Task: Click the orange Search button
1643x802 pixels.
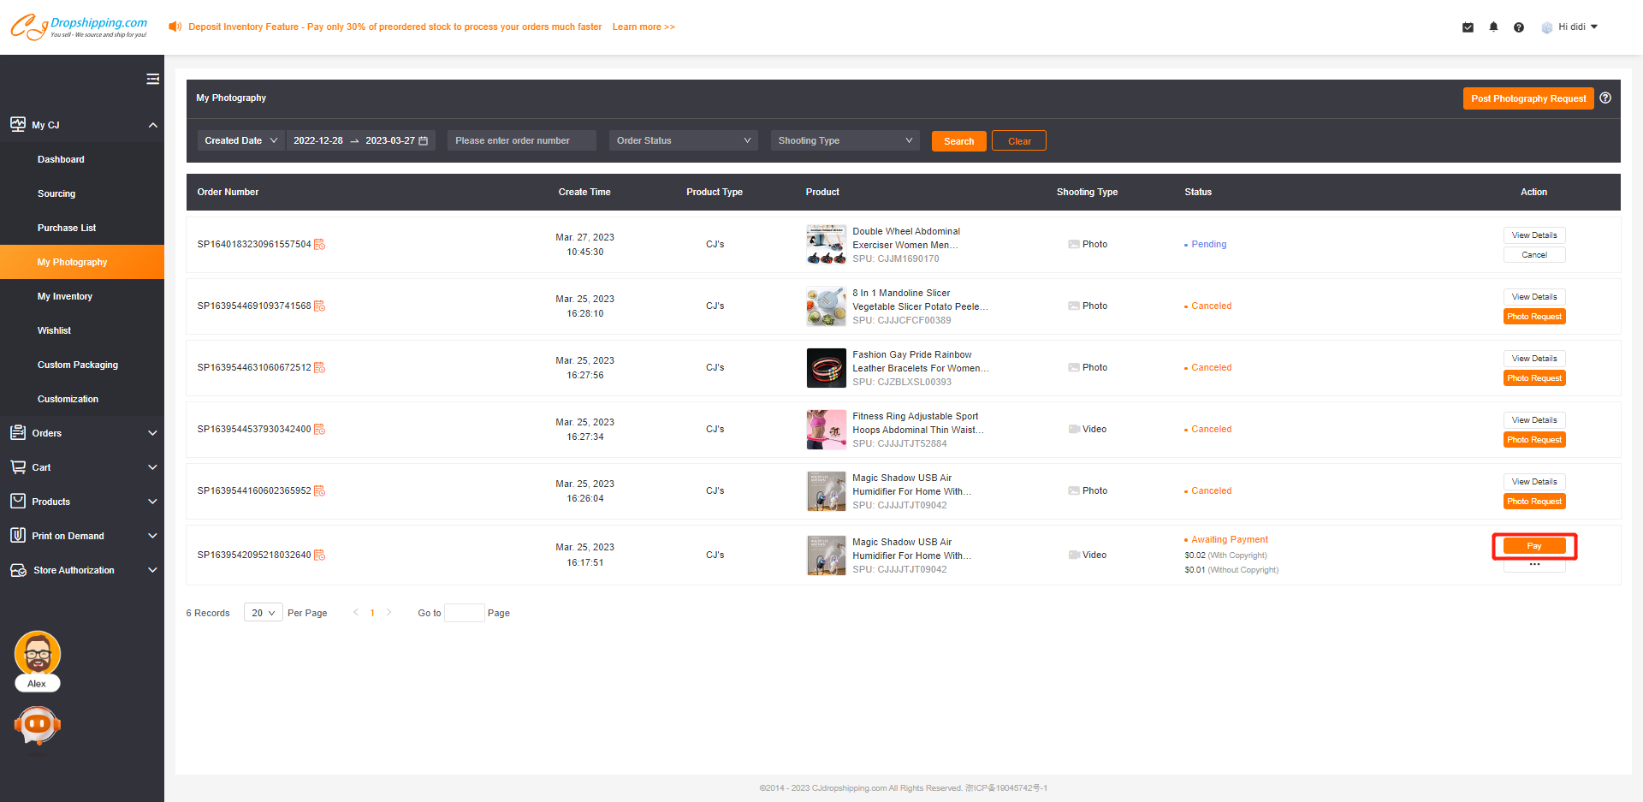Action: point(958,141)
